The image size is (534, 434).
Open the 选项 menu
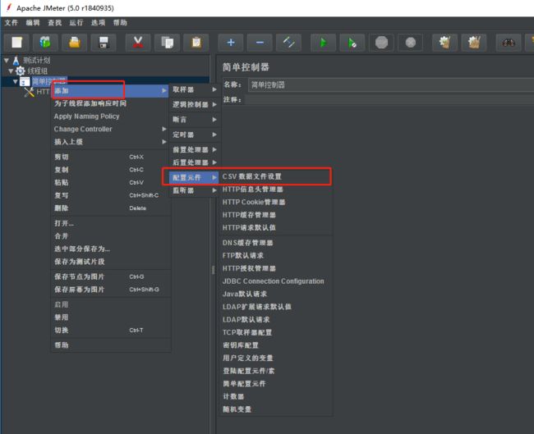coord(98,22)
